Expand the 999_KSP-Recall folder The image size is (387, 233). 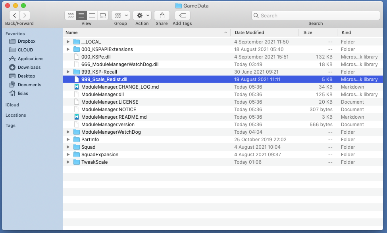(x=68, y=72)
